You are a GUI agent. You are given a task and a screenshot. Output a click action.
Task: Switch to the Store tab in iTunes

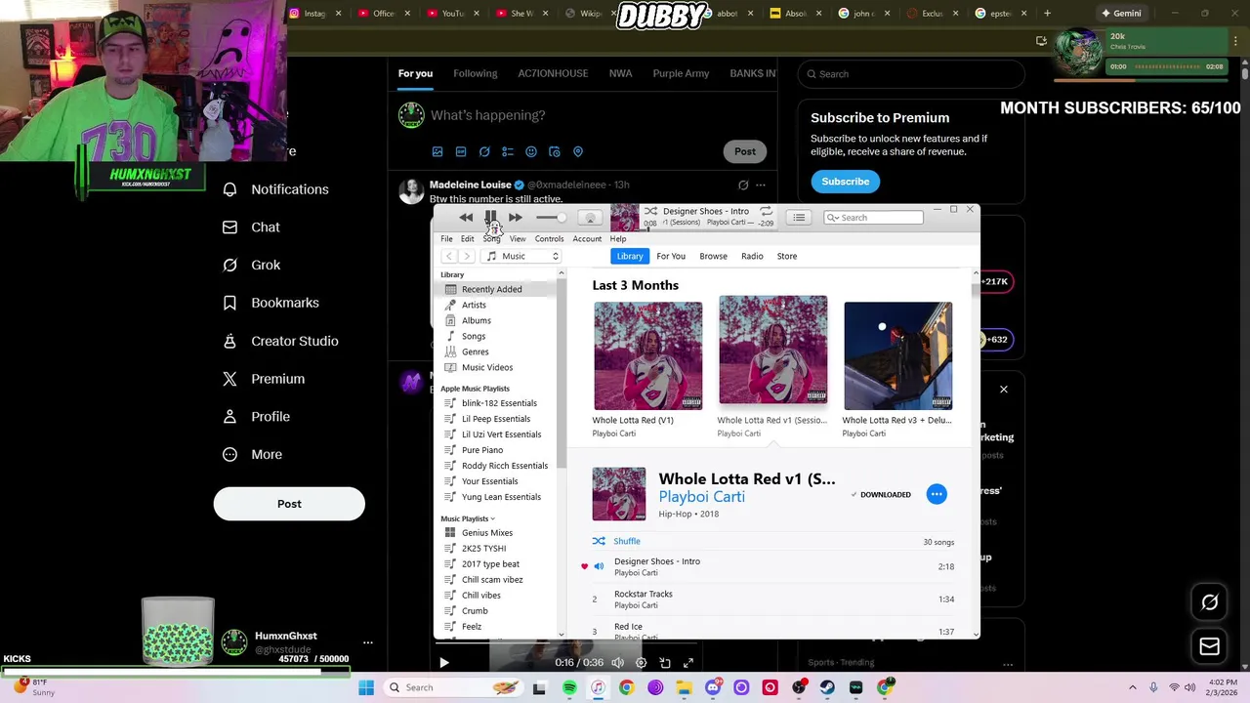point(787,256)
